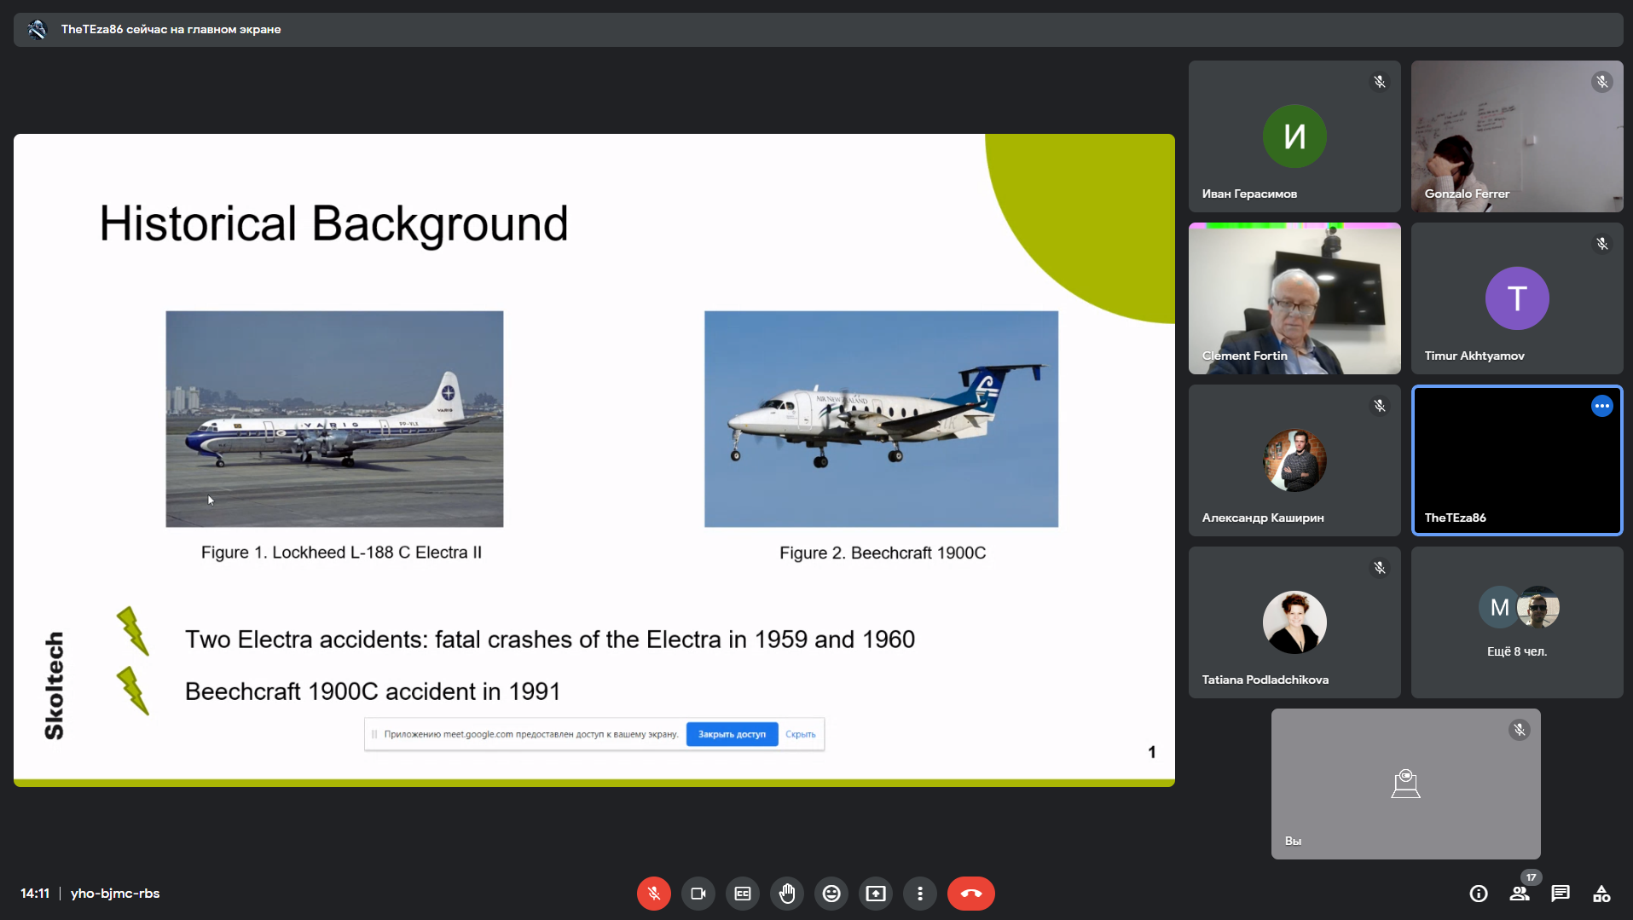Click the purple T avatar circle
Viewport: 1633px width, 920px height.
point(1517,298)
